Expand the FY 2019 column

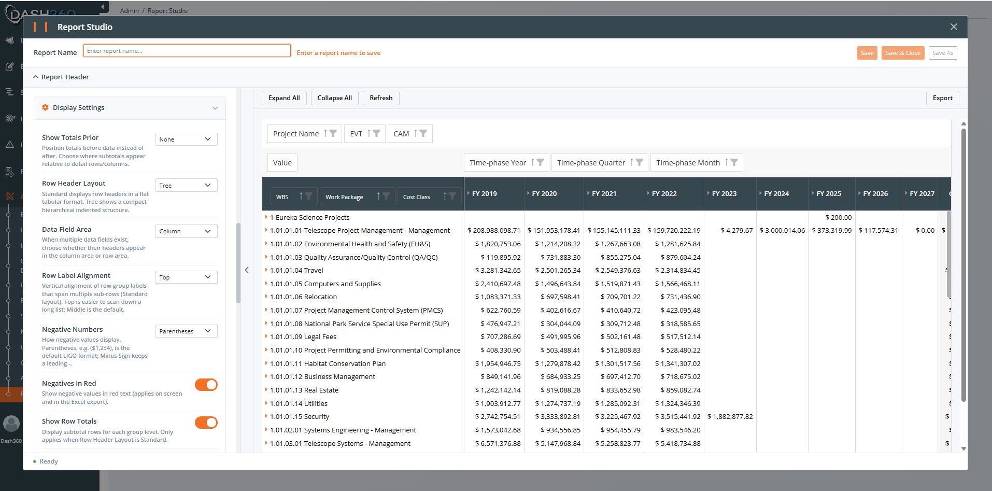[469, 193]
